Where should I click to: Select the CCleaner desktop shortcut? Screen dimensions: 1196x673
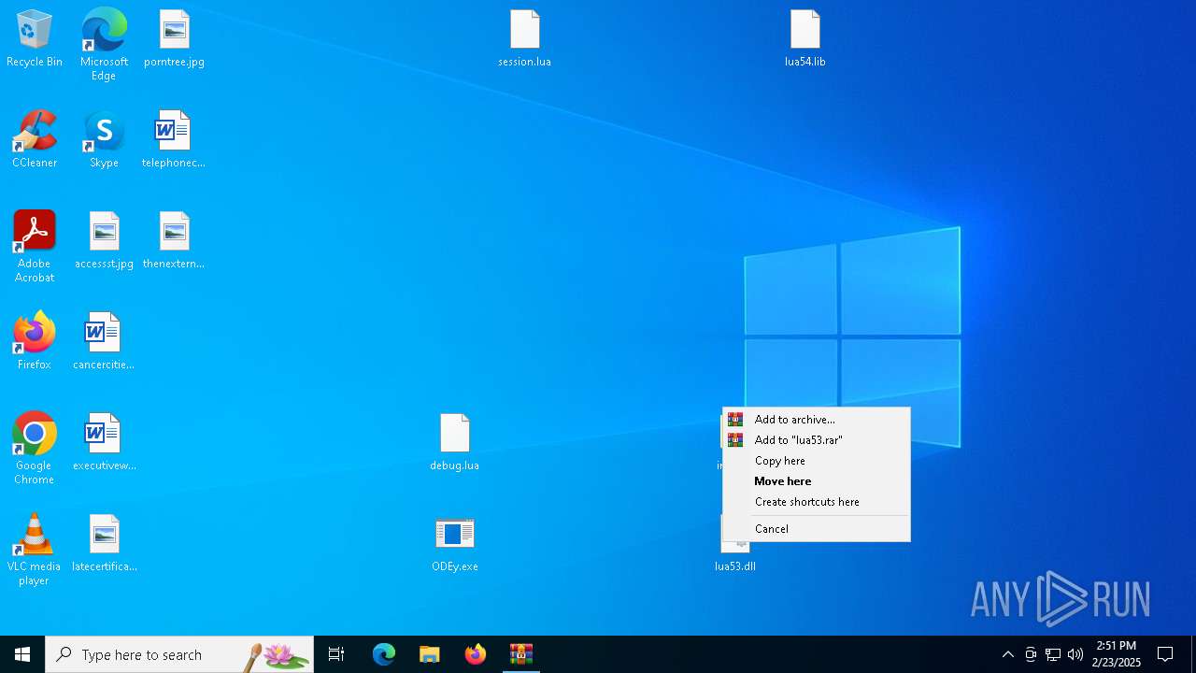tap(35, 140)
